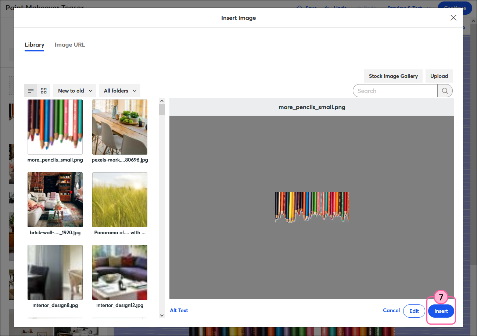The height and width of the screenshot is (336, 477).
Task: Click the interior_design8.jpg file name
Action: click(55, 305)
